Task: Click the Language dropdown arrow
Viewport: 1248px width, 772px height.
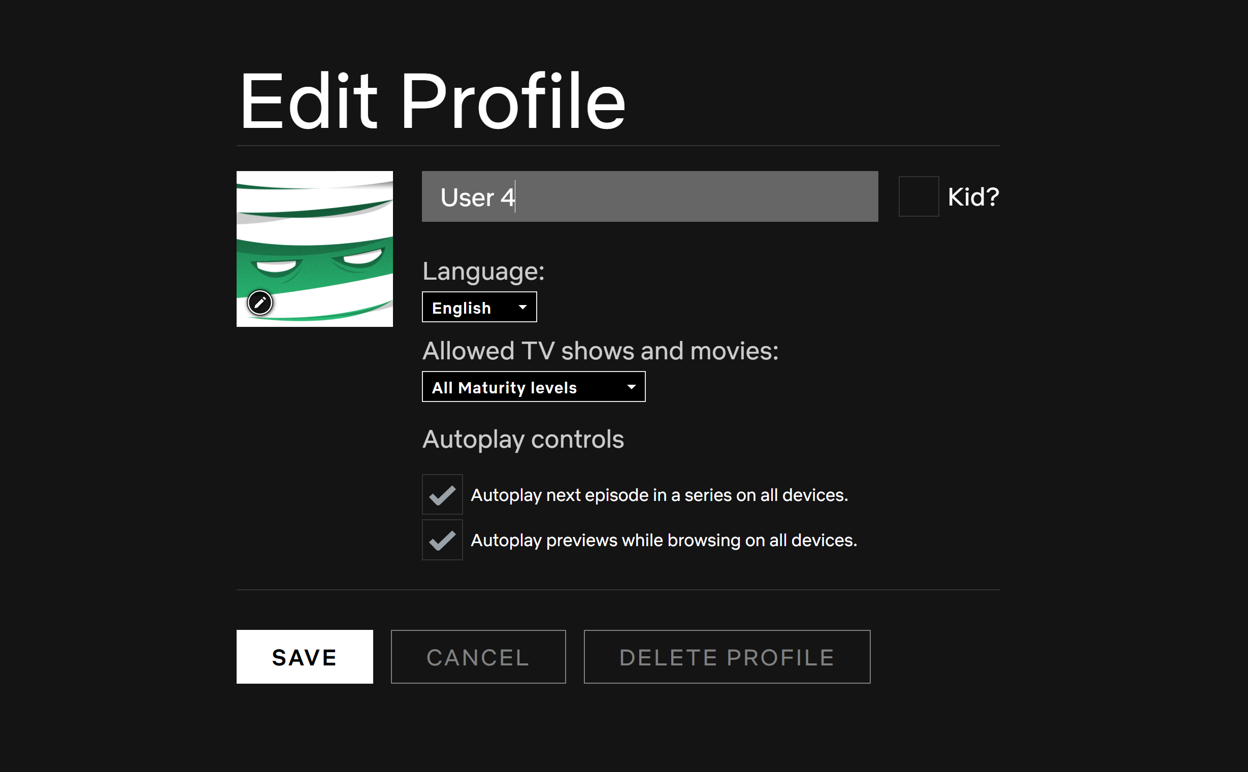Action: coord(522,308)
